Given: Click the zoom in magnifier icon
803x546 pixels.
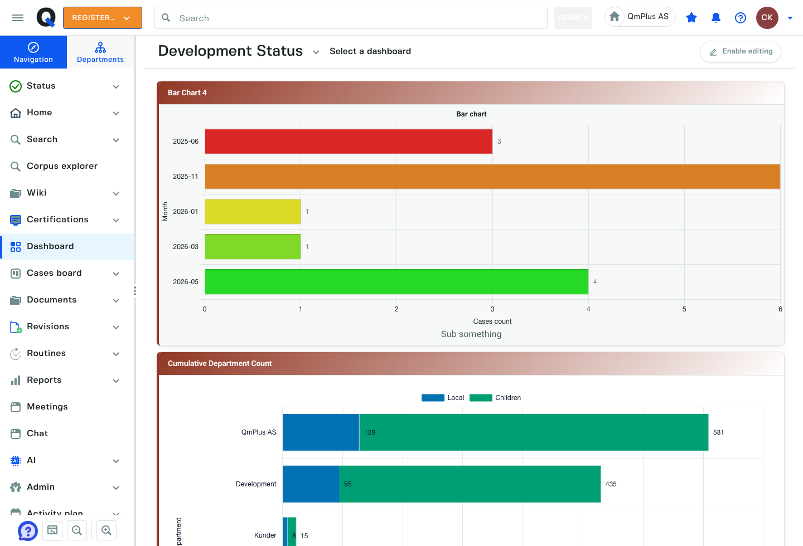Looking at the screenshot, I should pos(107,530).
